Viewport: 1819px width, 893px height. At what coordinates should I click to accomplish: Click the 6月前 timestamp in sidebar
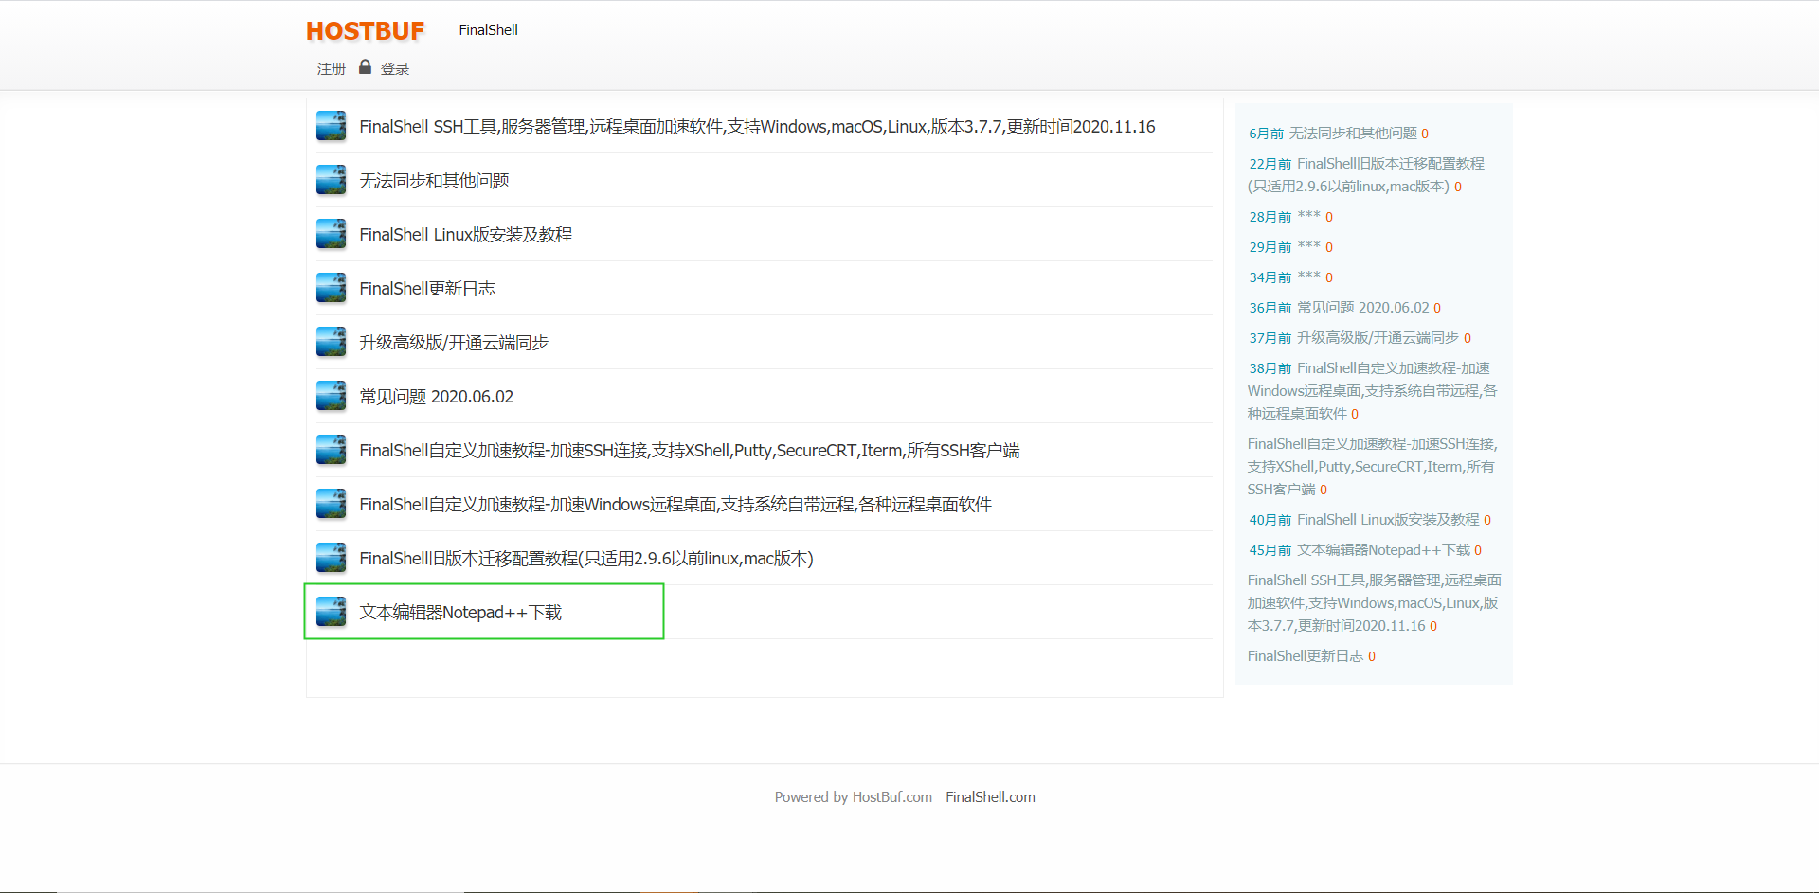(1266, 134)
